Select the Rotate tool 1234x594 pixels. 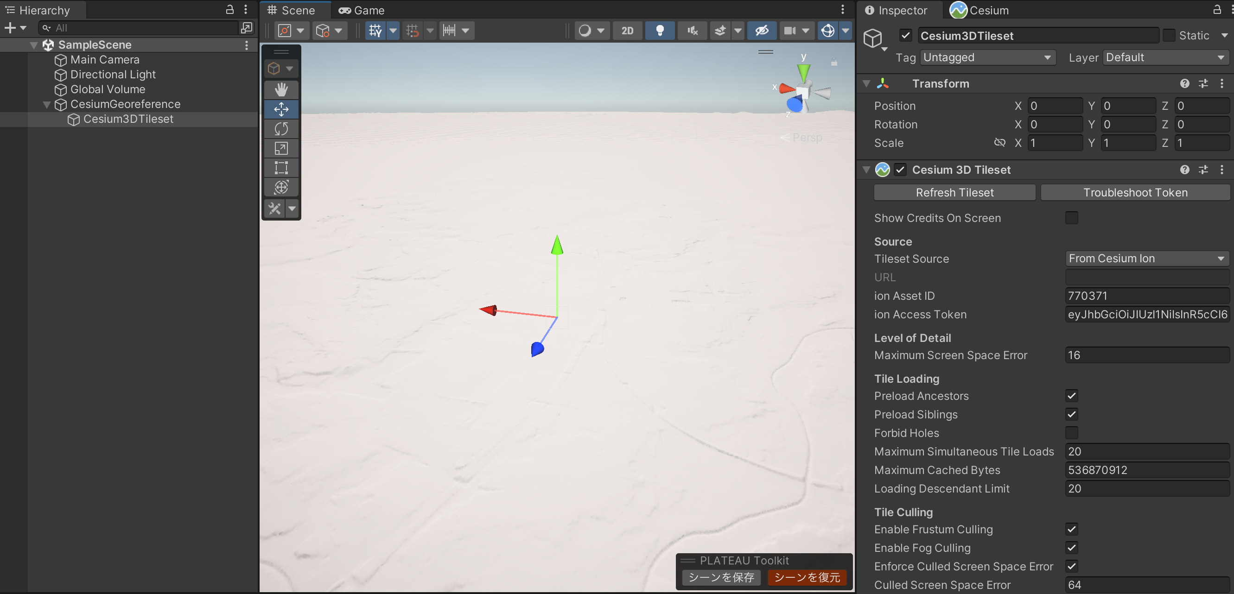[281, 129]
